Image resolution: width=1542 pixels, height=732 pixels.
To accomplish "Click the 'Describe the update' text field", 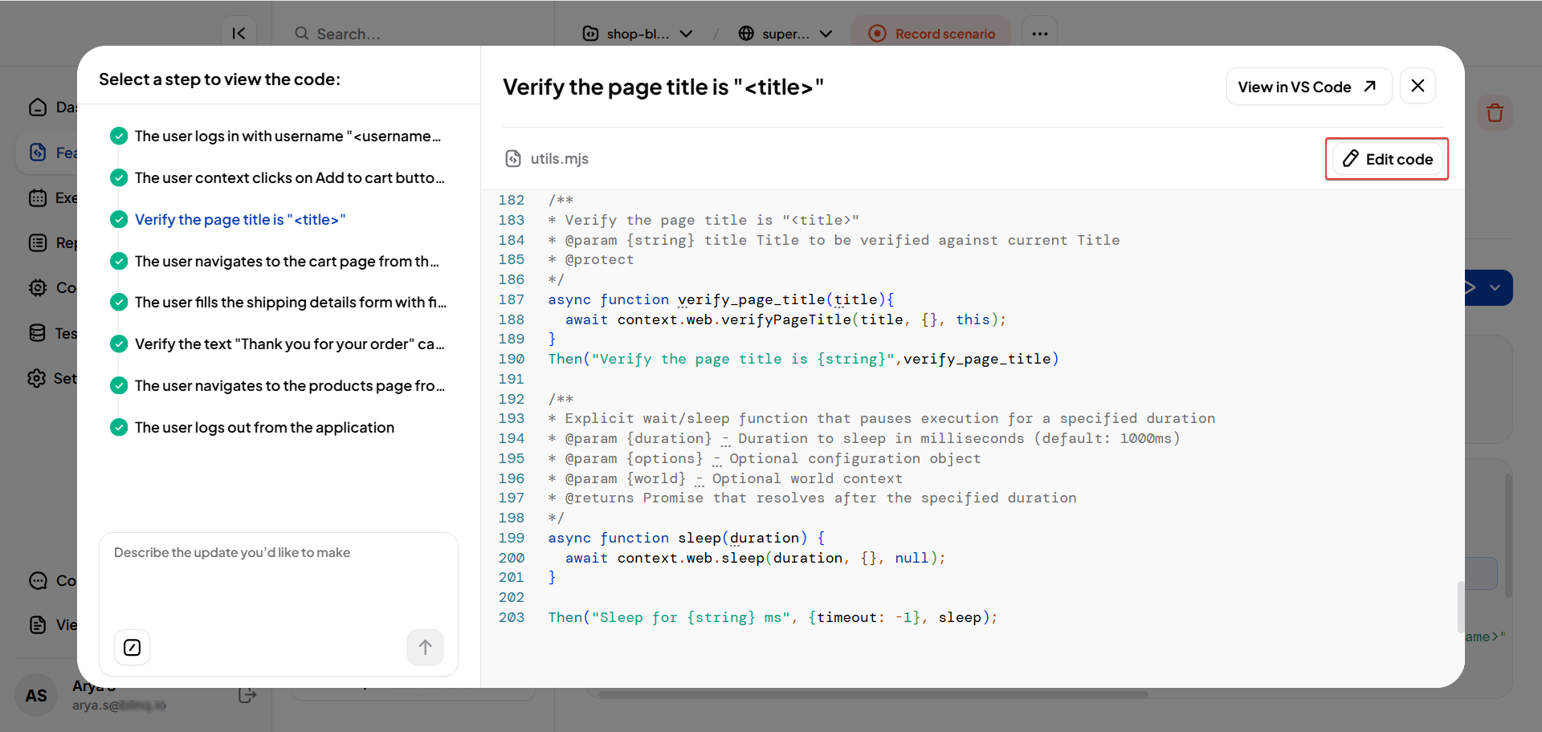I will click(x=278, y=578).
